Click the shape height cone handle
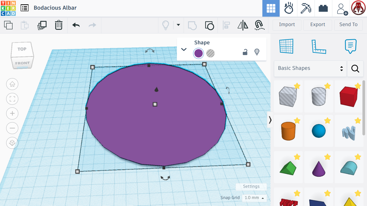367x206 pixels. click(x=156, y=89)
